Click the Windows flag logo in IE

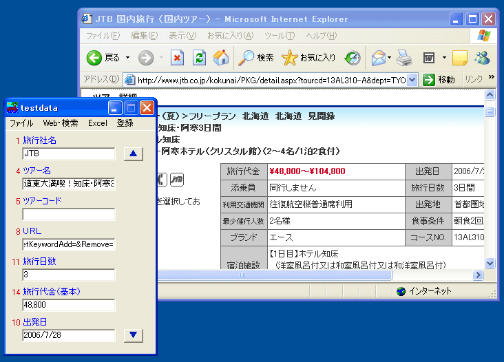point(484,36)
